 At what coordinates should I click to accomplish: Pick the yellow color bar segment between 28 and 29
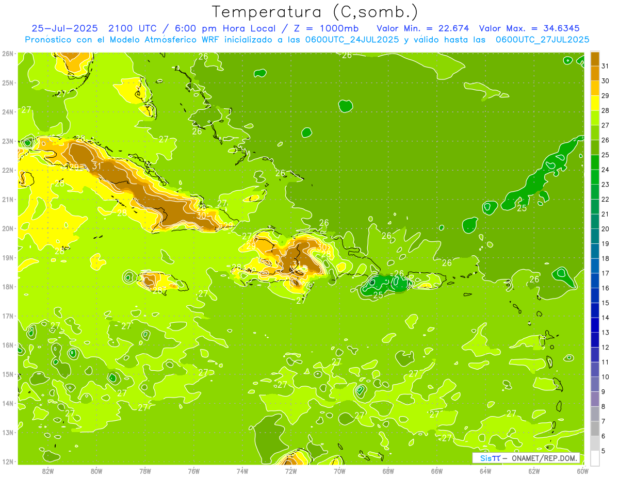(595, 103)
